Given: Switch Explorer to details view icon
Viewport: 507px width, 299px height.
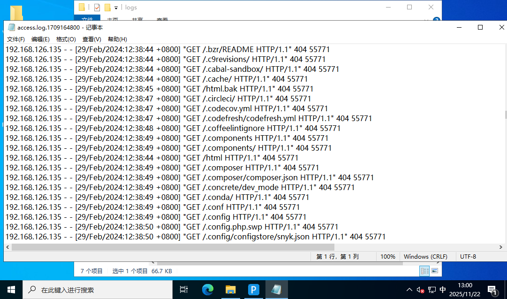Looking at the screenshot, I should point(424,271).
